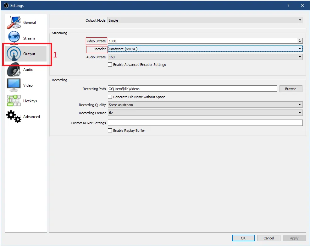This screenshot has height=246, width=310.
Task: Open the Recording Format dropdown
Action: 205,113
